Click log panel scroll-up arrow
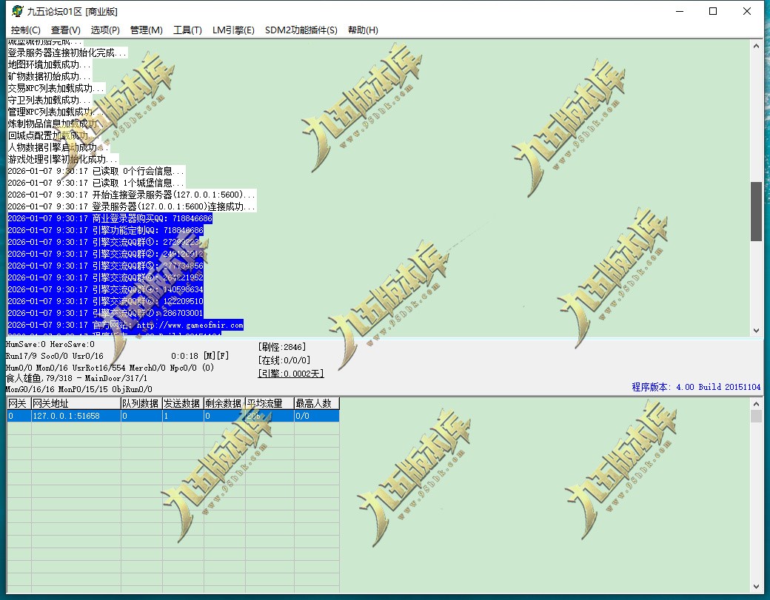The width and height of the screenshot is (770, 600). pos(756,46)
